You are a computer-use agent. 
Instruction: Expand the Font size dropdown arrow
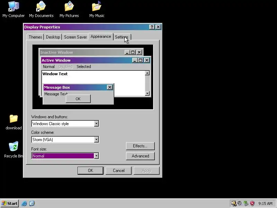[96, 156]
